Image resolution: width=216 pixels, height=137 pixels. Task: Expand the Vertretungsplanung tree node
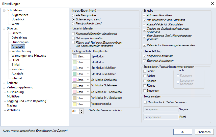pyautogui.click(x=4, y=88)
